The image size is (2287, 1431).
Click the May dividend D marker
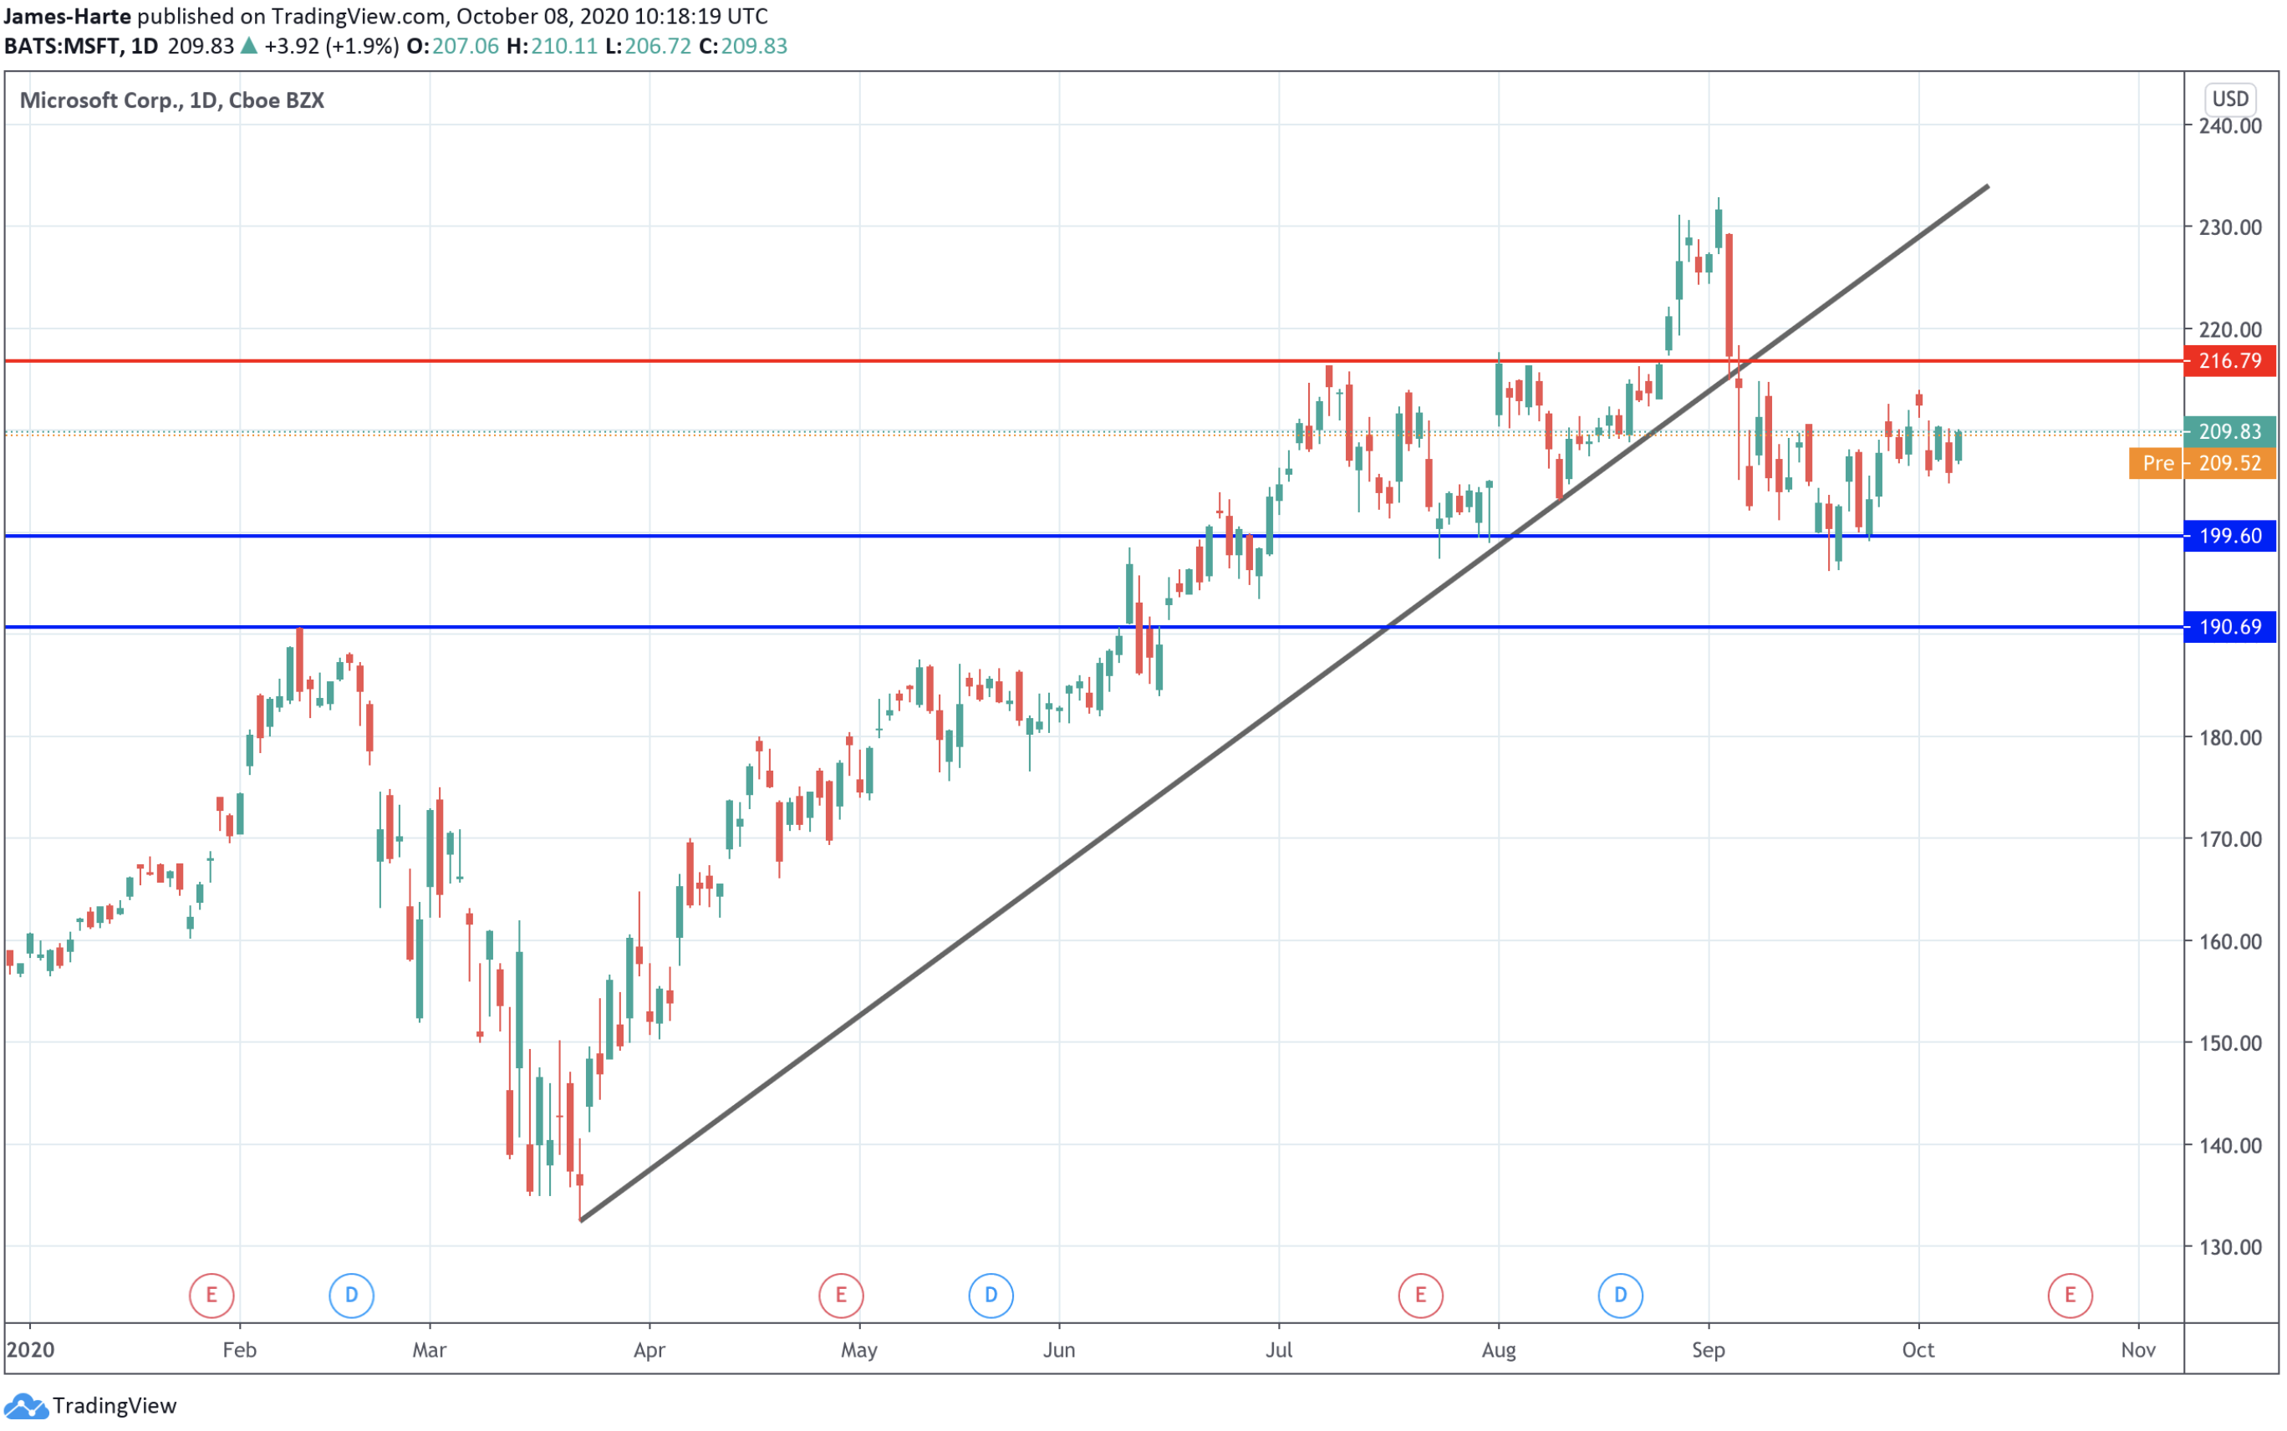pos(991,1295)
